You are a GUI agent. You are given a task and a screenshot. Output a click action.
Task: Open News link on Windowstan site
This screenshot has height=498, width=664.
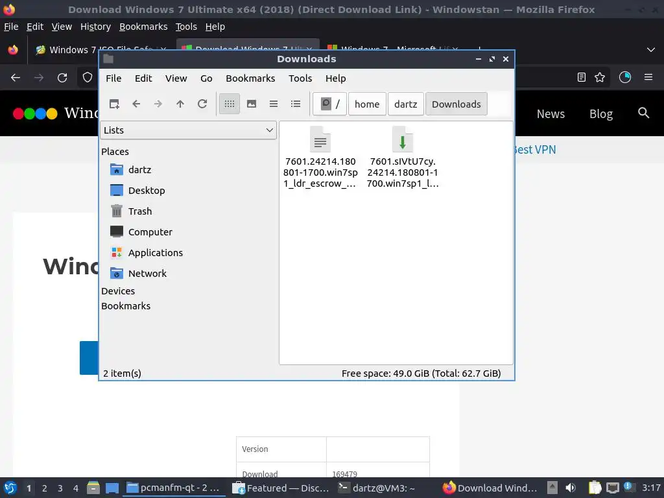point(551,114)
